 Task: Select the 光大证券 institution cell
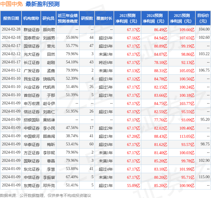(32, 54)
